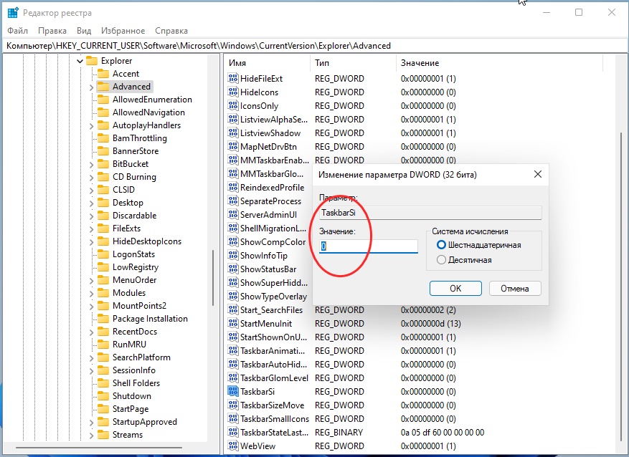Click the ShowStatusBar value icon
629x457 pixels.
click(232, 269)
